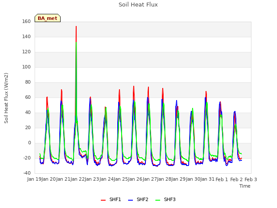The height and width of the screenshot is (208, 277).
Task: Click the y-axis title 'Soil Heat Flux (W/m2)'
Action: 6,98
